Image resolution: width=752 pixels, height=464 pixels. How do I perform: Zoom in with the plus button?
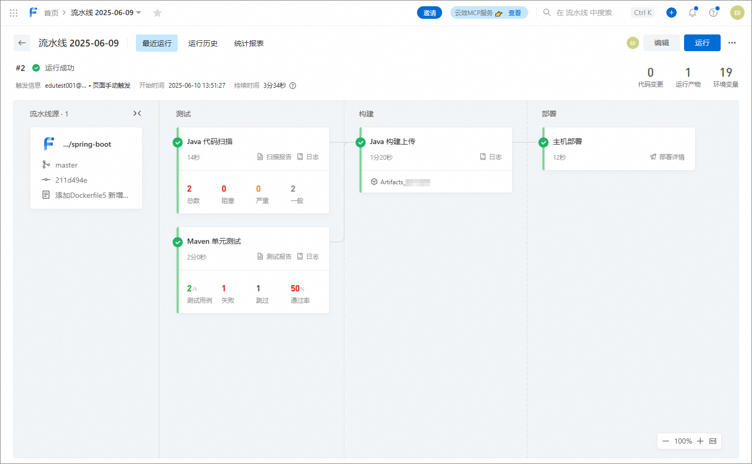[700, 441]
